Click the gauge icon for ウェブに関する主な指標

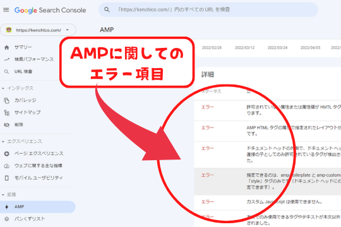pyautogui.click(x=7, y=166)
